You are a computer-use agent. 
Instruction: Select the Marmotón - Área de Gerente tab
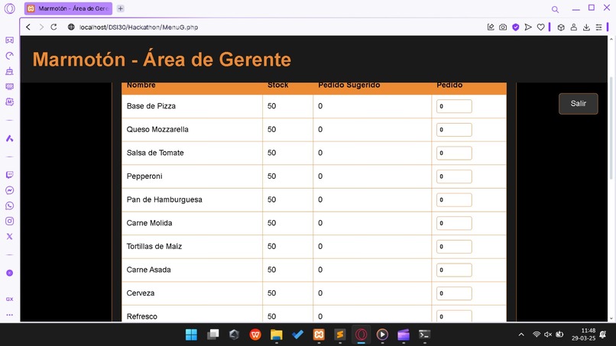(x=68, y=8)
